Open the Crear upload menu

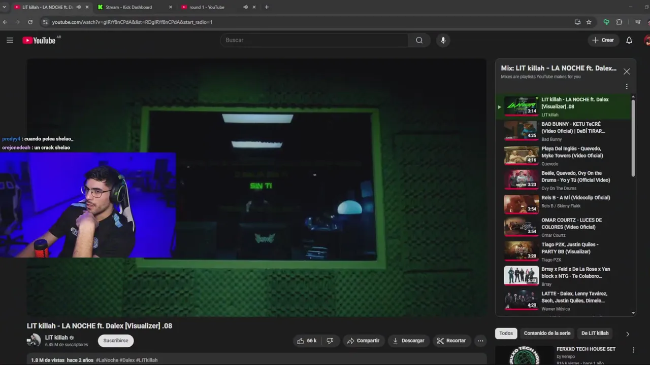coord(603,40)
